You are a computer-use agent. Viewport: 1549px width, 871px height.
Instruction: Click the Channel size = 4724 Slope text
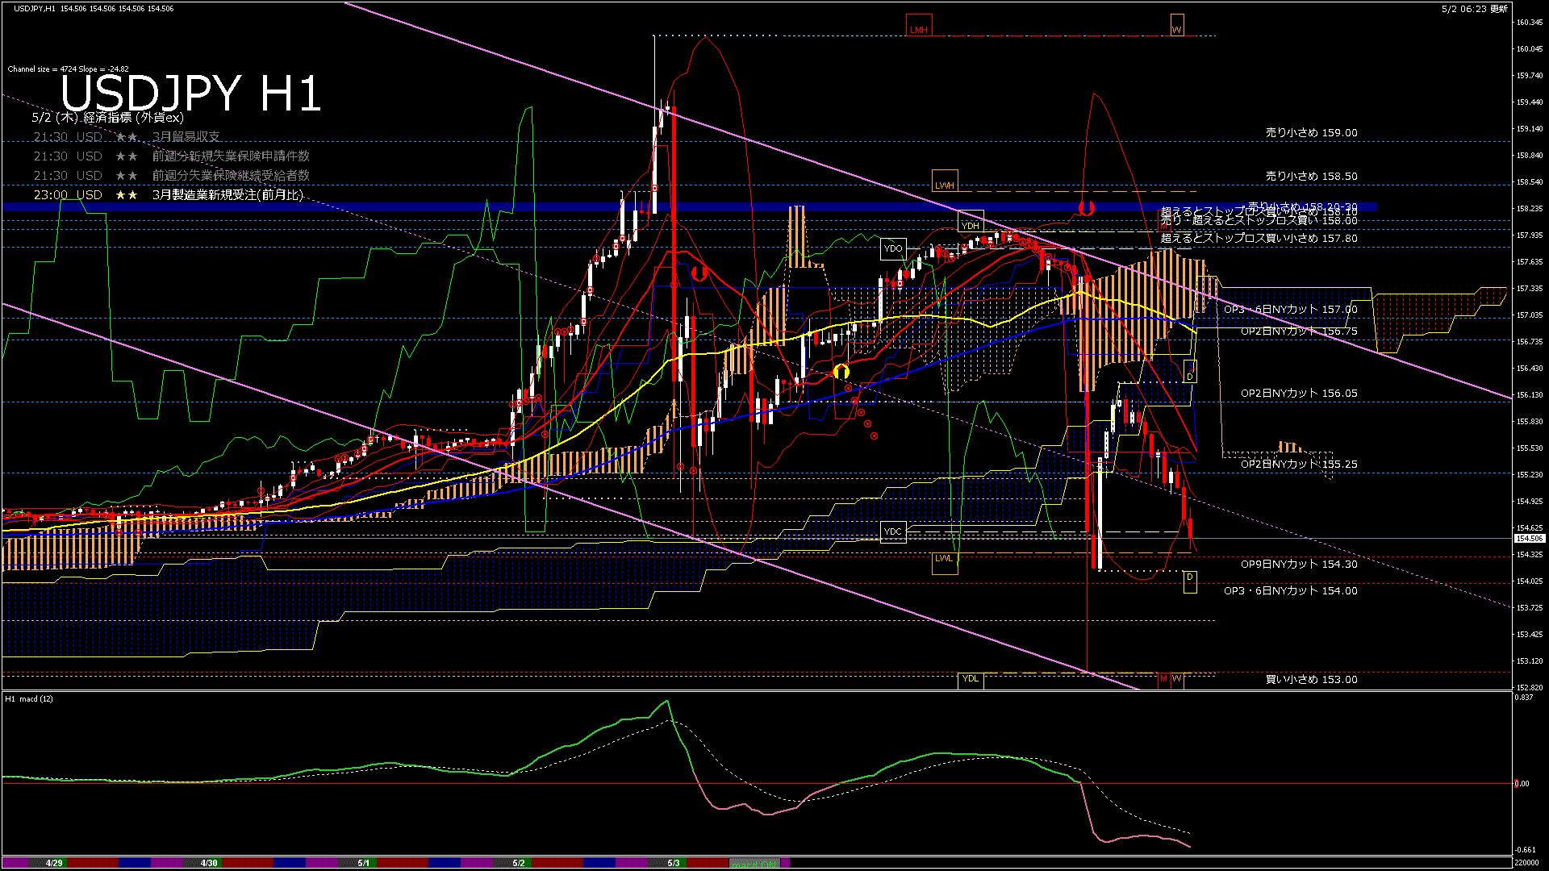68,69
